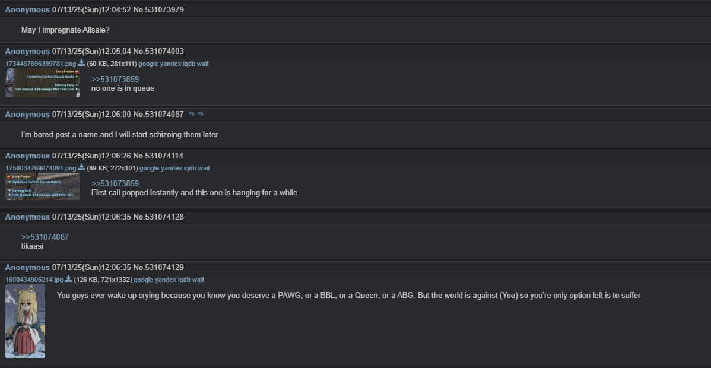The width and height of the screenshot is (711, 368).
Task: Open filename link 1600434906214.jpg
Action: click(34, 280)
